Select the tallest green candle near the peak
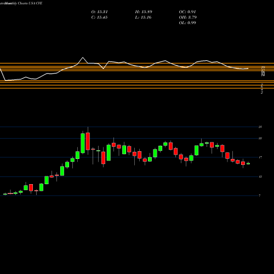Image resolution: width=274 pixels, height=274 pixels. click(x=83, y=143)
